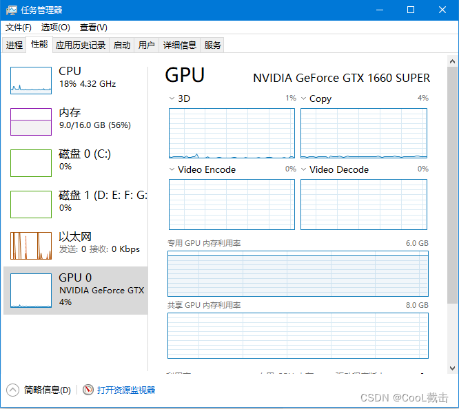This screenshot has width=459, height=409.
Task: Select the Ethernet thumbnail graph
Action: click(x=31, y=246)
